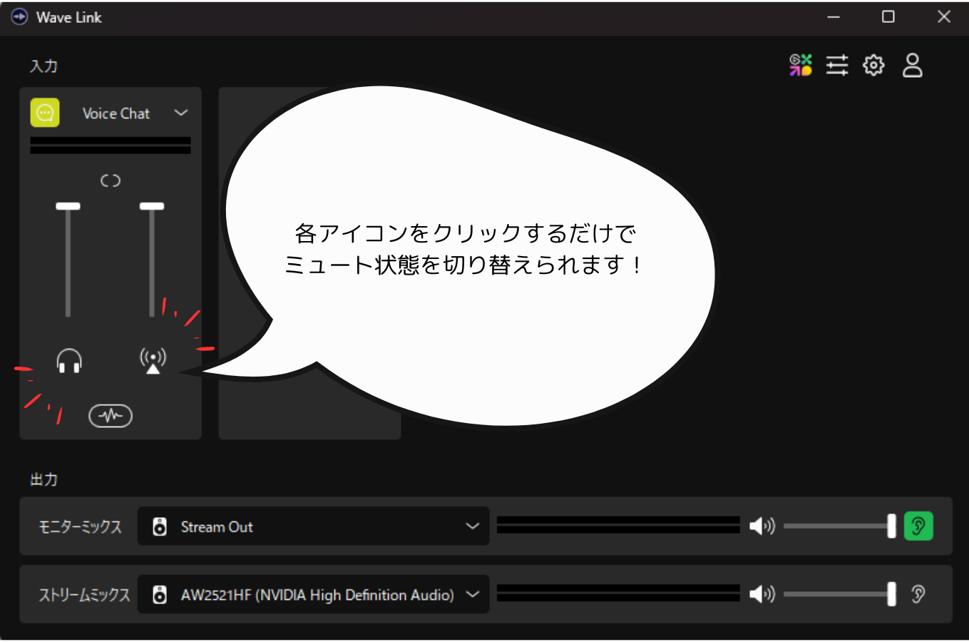Click the Voice Chat yellow channel icon
The height and width of the screenshot is (642, 969).
pyautogui.click(x=45, y=113)
